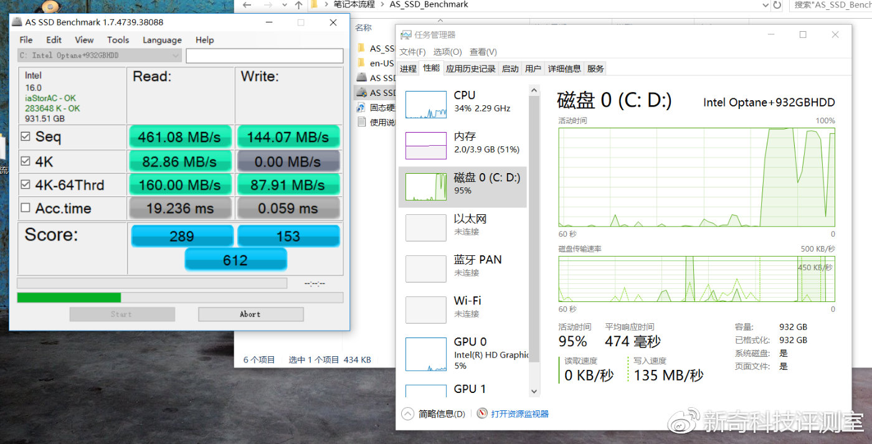
Task: Click the Abort button
Action: click(x=250, y=314)
